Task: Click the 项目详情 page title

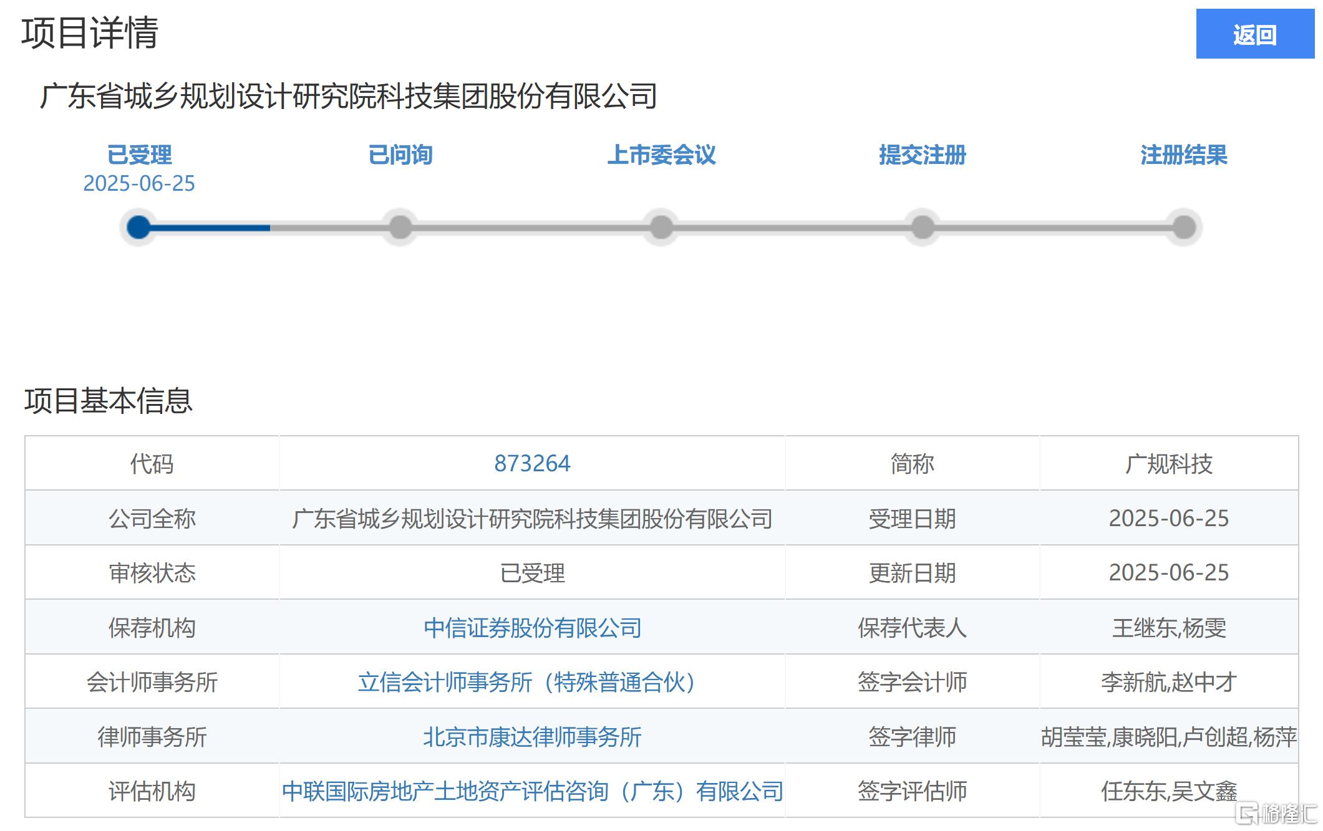Action: pos(90,32)
